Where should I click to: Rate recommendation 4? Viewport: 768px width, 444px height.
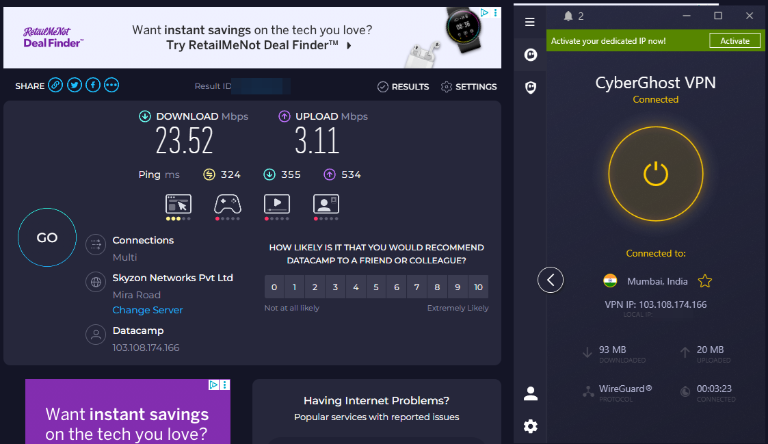click(356, 287)
